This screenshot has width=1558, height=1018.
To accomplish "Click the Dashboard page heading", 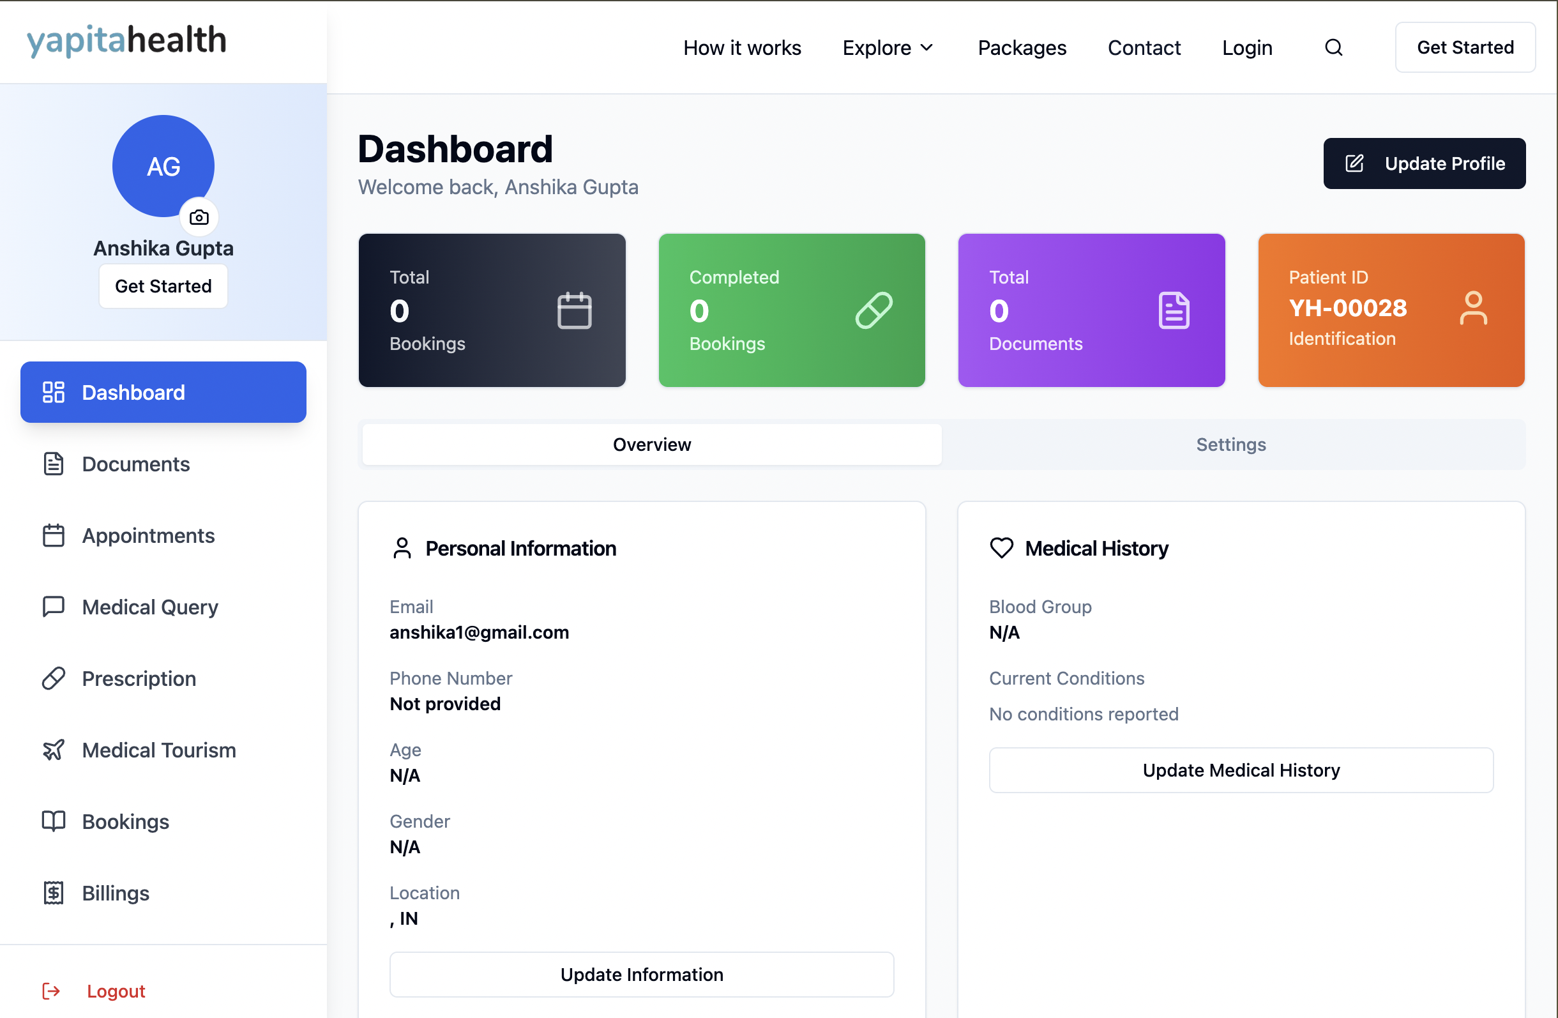I will click(455, 149).
